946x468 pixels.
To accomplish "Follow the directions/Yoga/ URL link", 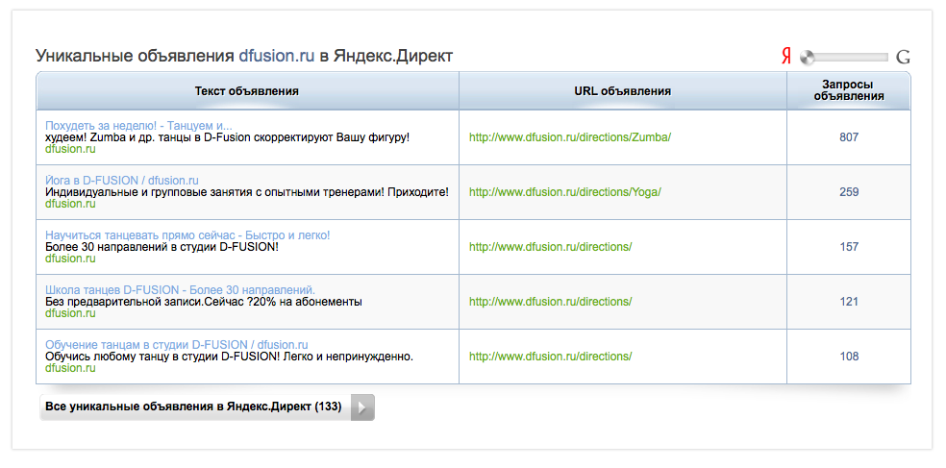I will 564,192.
